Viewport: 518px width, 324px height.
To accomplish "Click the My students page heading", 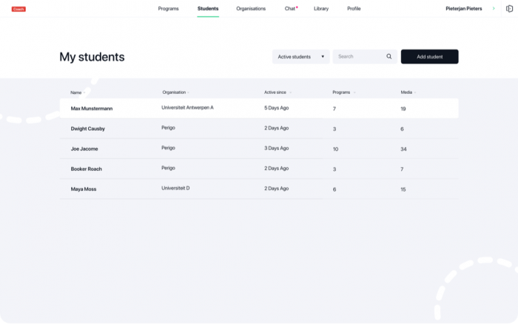I will 92,57.
